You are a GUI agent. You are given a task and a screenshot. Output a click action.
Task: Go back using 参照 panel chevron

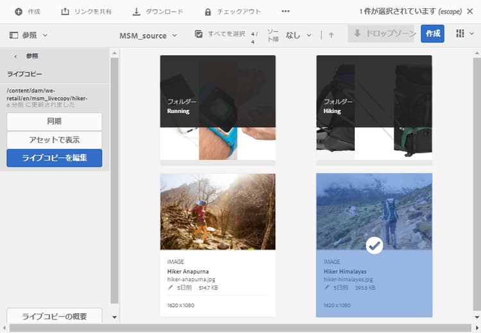coord(15,56)
